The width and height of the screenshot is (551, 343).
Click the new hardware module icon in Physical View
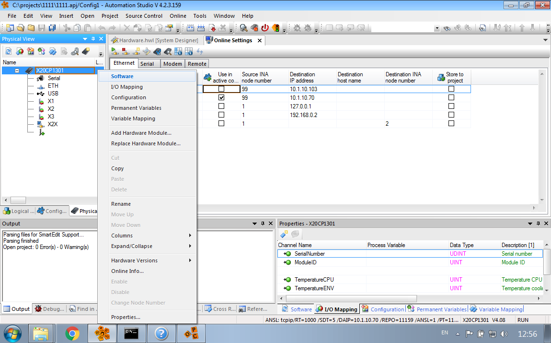pyautogui.click(x=86, y=52)
